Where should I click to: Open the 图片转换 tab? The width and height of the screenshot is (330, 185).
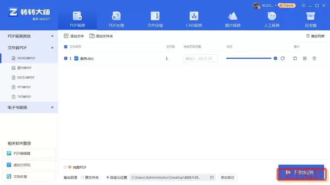click(233, 20)
